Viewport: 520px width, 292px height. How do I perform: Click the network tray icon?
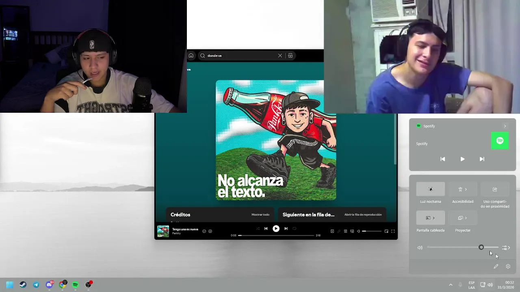click(483, 285)
